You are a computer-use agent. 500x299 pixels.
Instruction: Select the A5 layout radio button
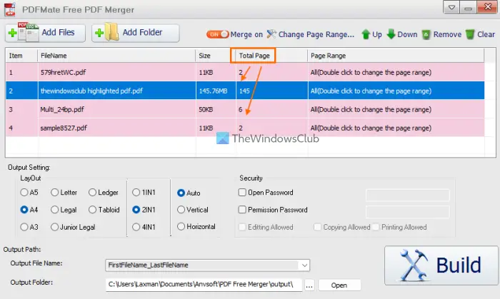point(24,193)
